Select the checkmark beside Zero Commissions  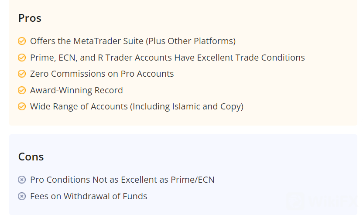pyautogui.click(x=22, y=74)
